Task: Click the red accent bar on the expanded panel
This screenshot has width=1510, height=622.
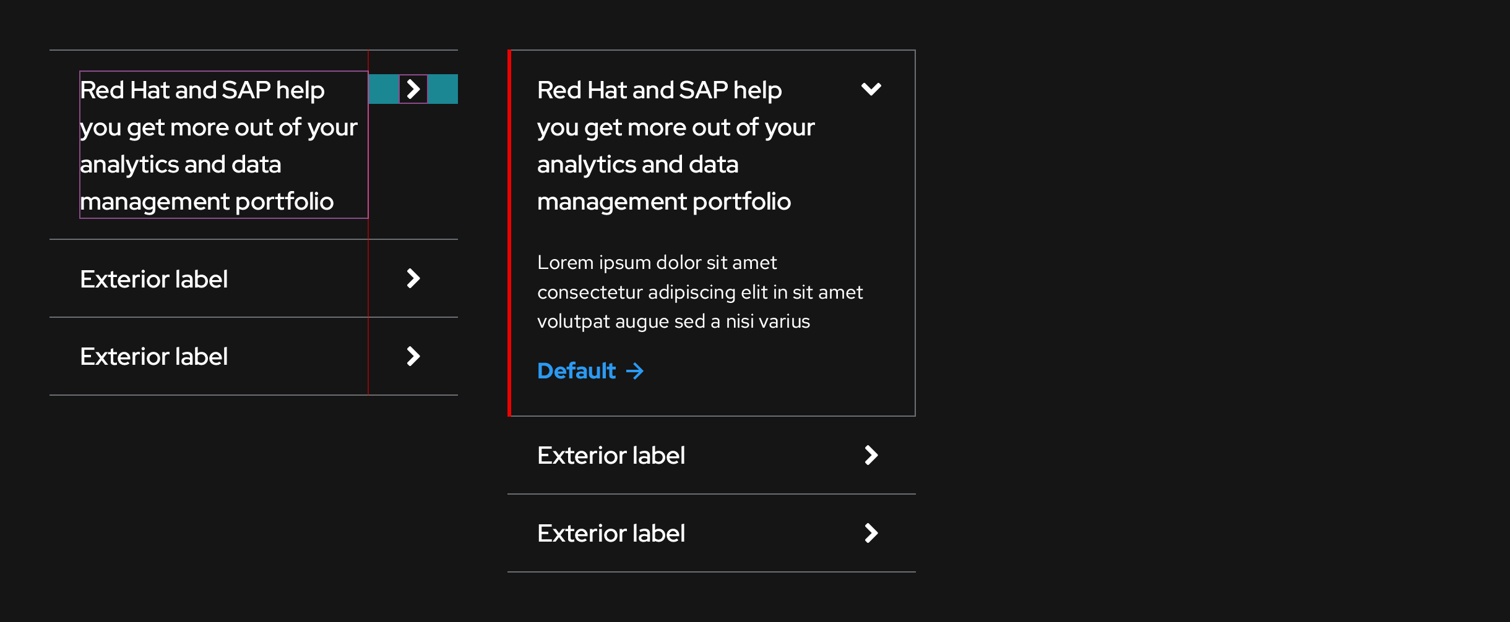Action: [509, 232]
